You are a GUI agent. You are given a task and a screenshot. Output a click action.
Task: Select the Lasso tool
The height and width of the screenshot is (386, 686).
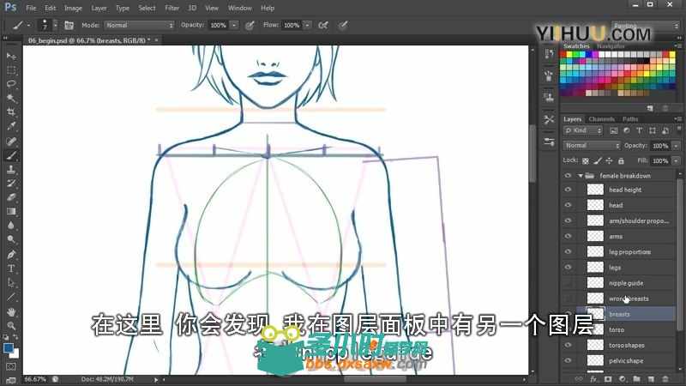(11, 84)
